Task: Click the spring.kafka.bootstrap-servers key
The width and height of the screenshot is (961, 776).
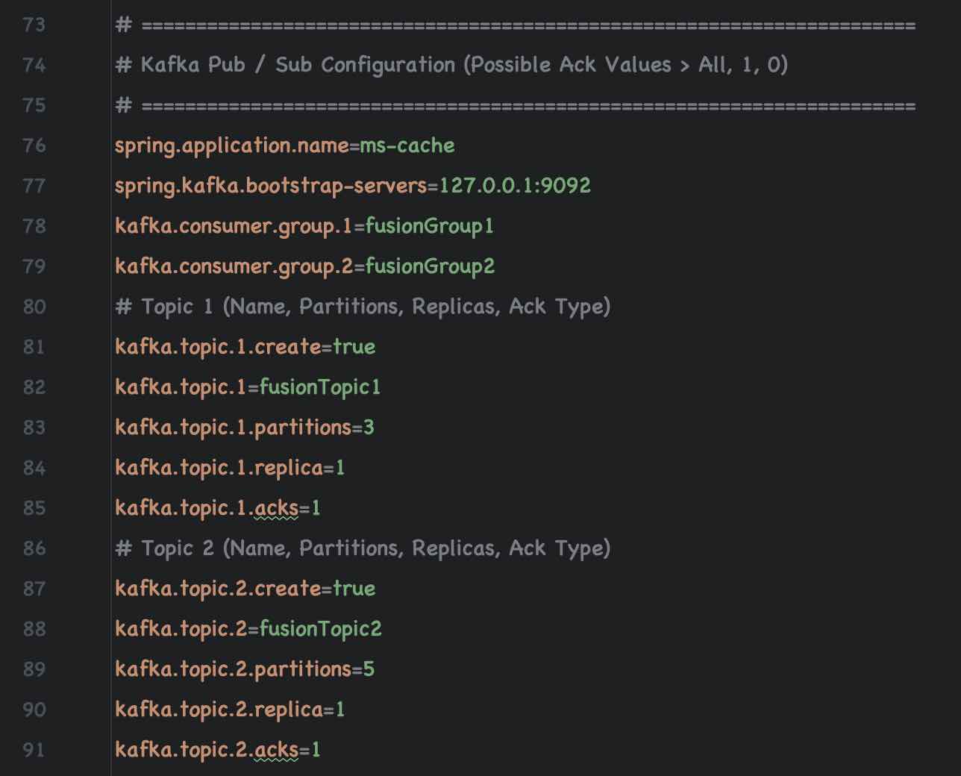Action: (271, 186)
